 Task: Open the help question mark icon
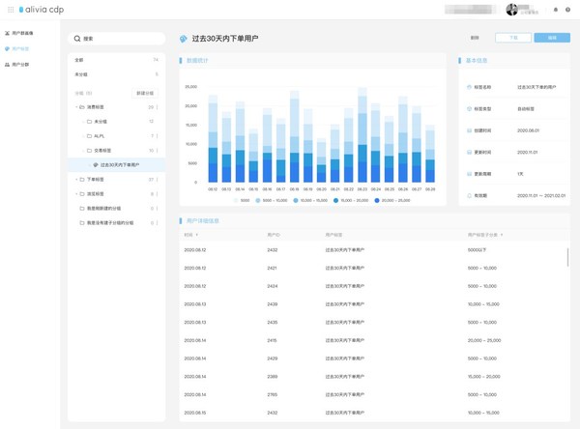click(567, 10)
